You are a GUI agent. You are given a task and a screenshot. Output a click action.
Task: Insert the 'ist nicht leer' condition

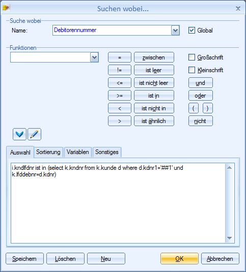[x=154, y=83]
